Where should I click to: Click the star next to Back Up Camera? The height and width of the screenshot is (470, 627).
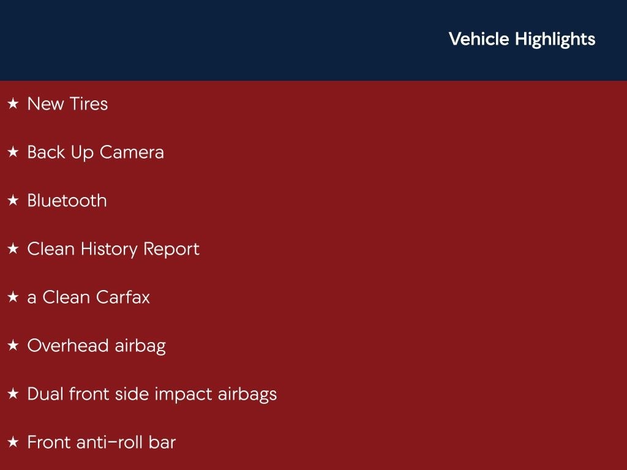click(x=13, y=152)
